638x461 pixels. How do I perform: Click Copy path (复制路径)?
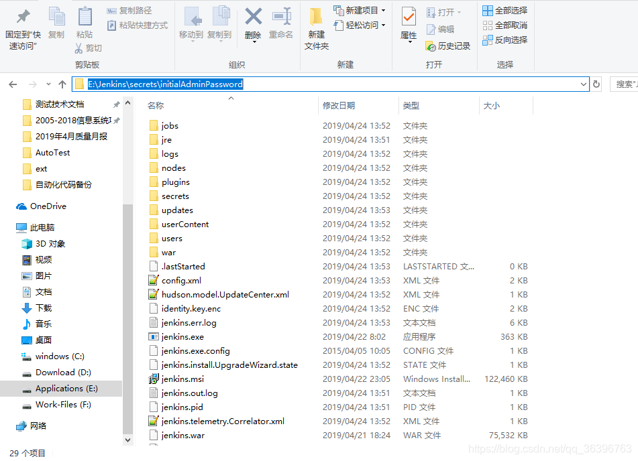tap(129, 11)
